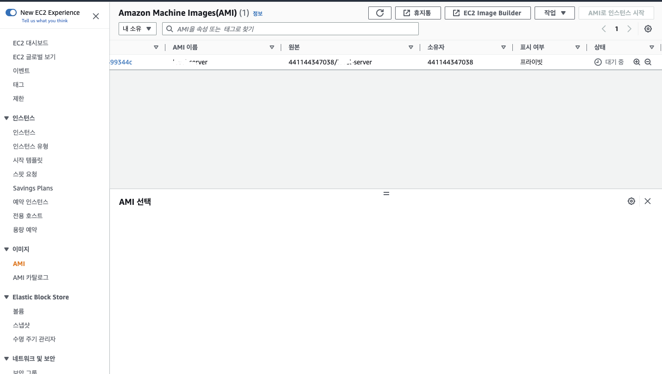This screenshot has width=662, height=374.
Task: Open EC2 글로벌 보기
Action: pyautogui.click(x=34, y=57)
